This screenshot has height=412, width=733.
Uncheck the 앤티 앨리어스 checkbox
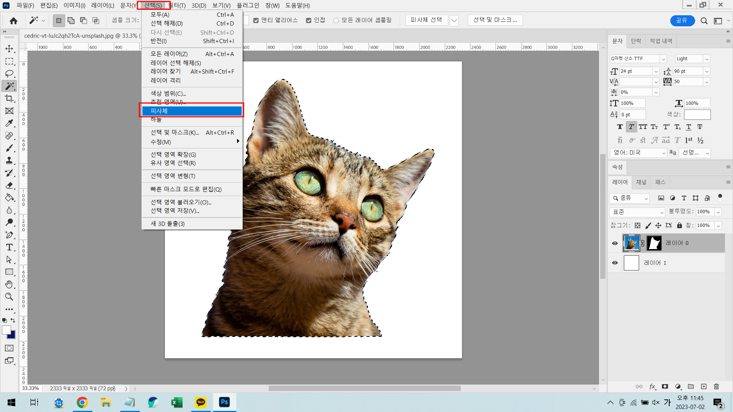click(256, 20)
